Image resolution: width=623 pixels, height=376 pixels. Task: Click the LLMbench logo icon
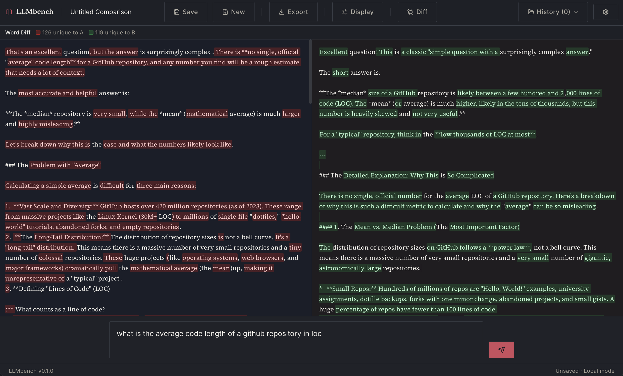(x=9, y=12)
